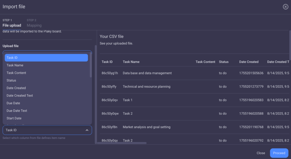Click 'Task 1' name cell
291x159 pixels.
click(x=128, y=100)
